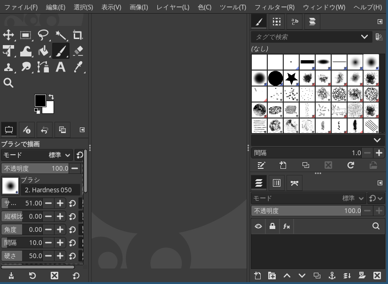Select the star-shaped brush thumbnail
The width and height of the screenshot is (388, 284).
pos(291,78)
